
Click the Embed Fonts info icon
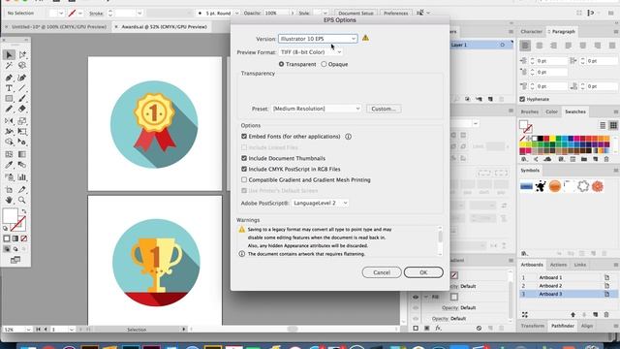pos(348,137)
